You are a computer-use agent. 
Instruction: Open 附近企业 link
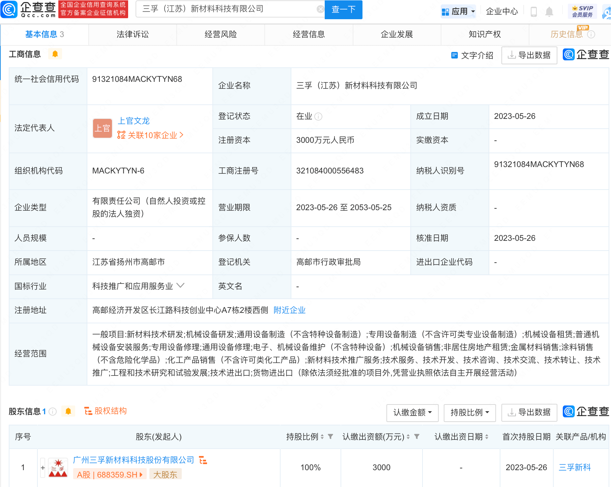coord(290,310)
